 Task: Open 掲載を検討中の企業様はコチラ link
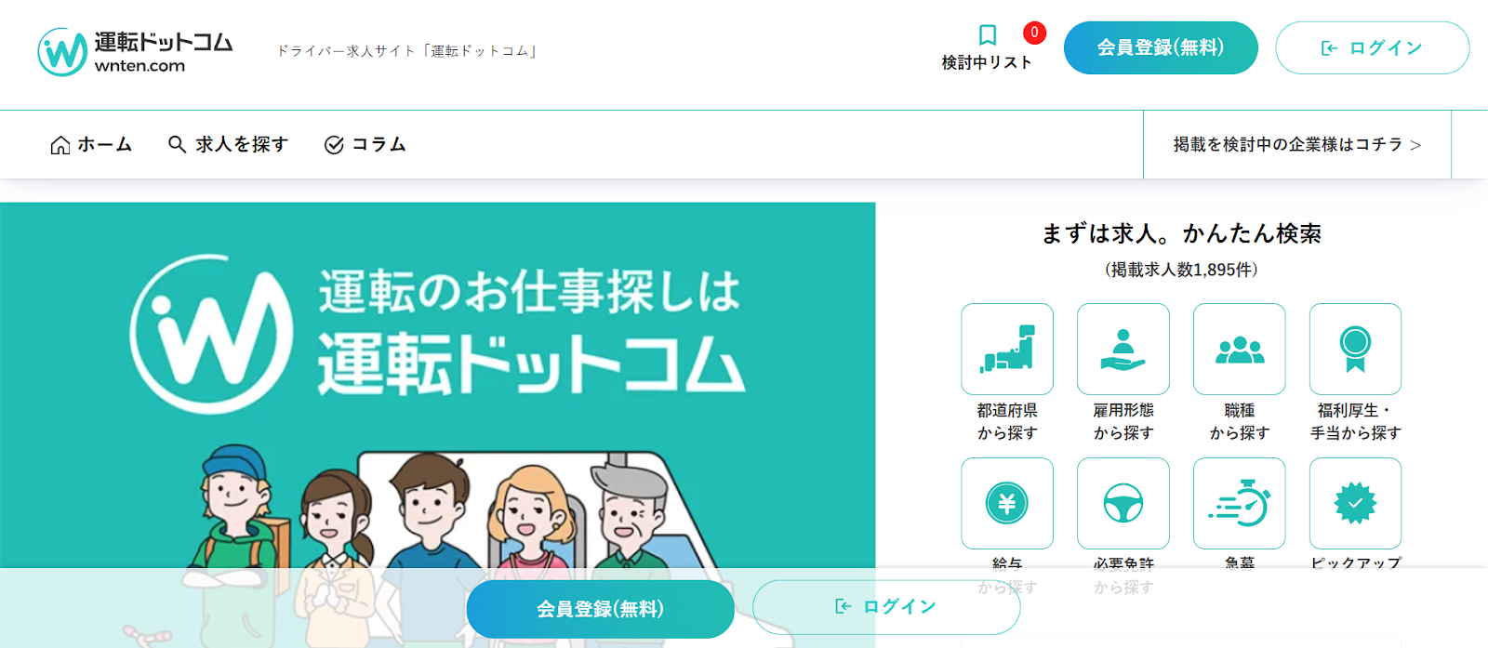[x=1297, y=144]
